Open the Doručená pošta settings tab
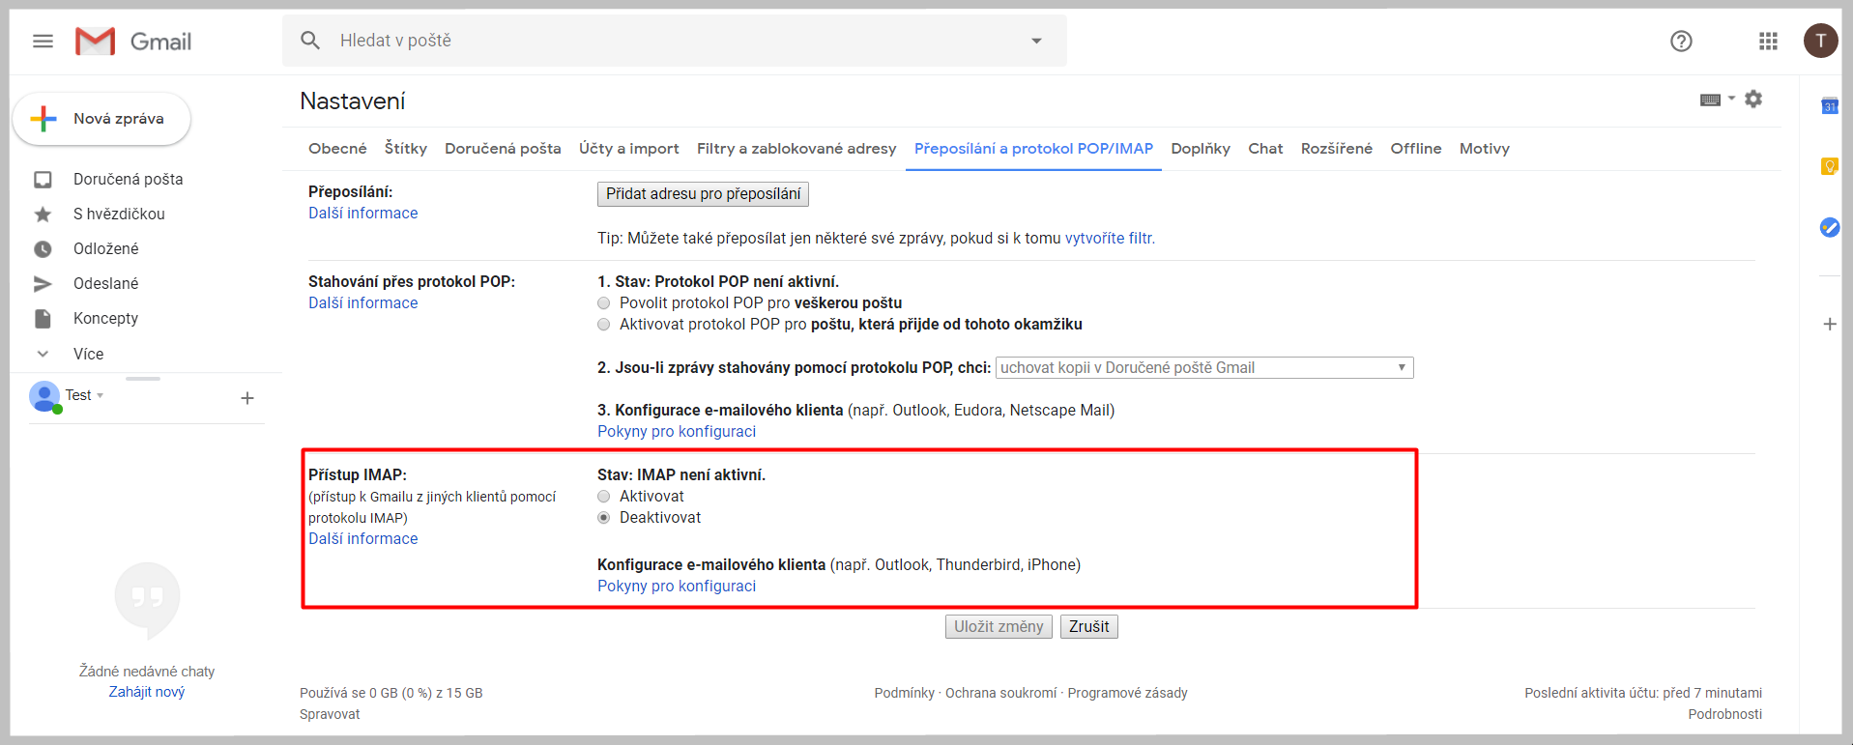 point(503,149)
